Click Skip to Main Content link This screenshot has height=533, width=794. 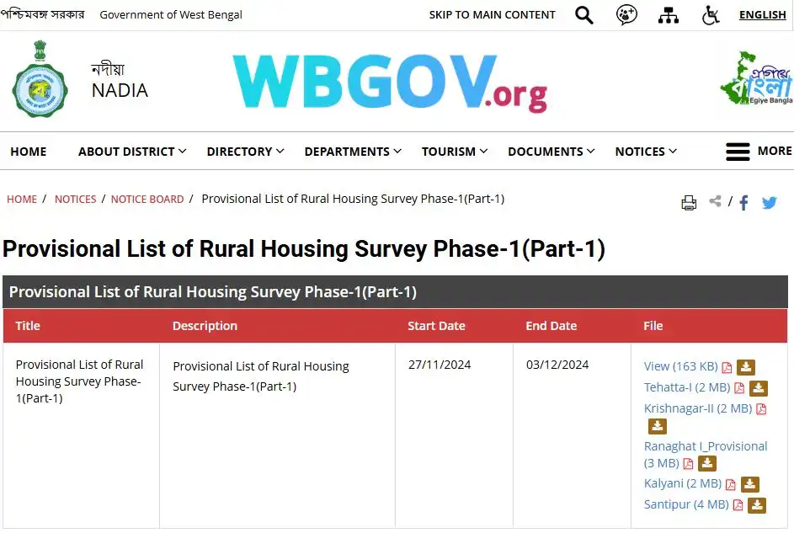coord(492,15)
